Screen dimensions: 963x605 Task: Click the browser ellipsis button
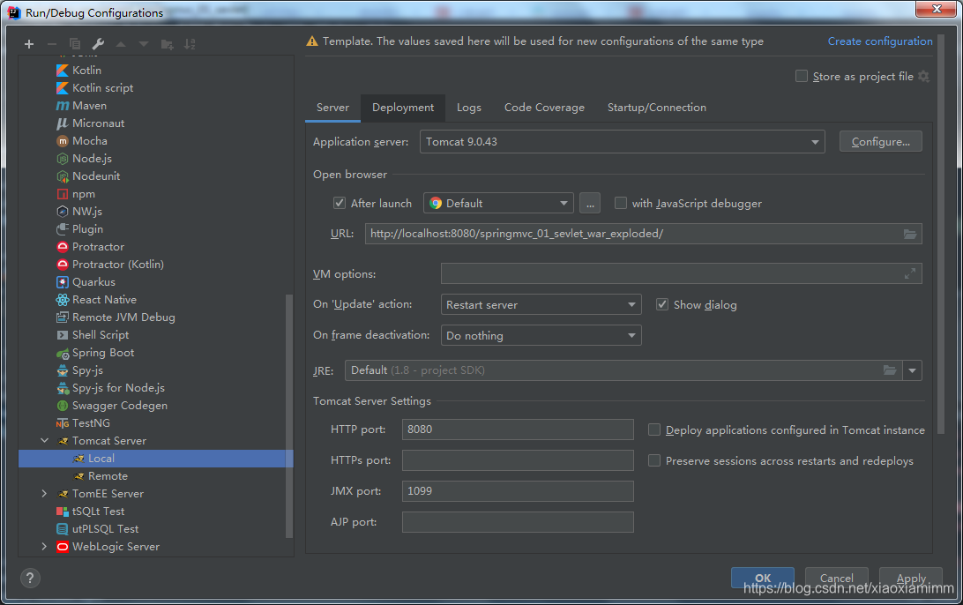(590, 204)
